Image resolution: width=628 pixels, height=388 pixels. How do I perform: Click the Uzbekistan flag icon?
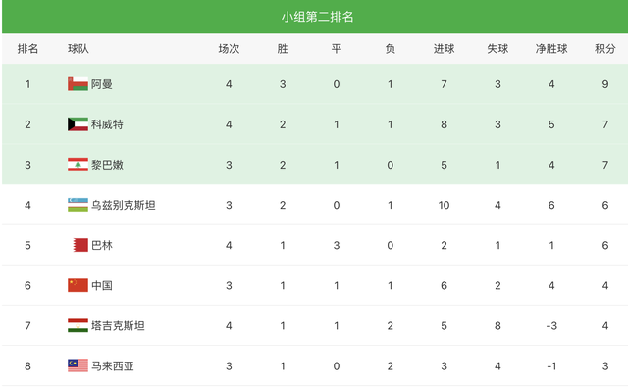coord(78,205)
